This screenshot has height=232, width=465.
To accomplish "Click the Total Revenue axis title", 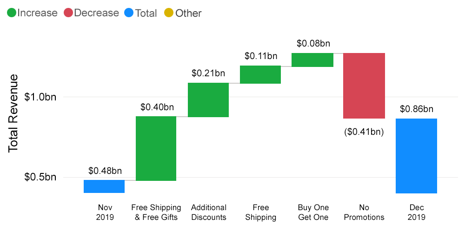I will point(13,113).
